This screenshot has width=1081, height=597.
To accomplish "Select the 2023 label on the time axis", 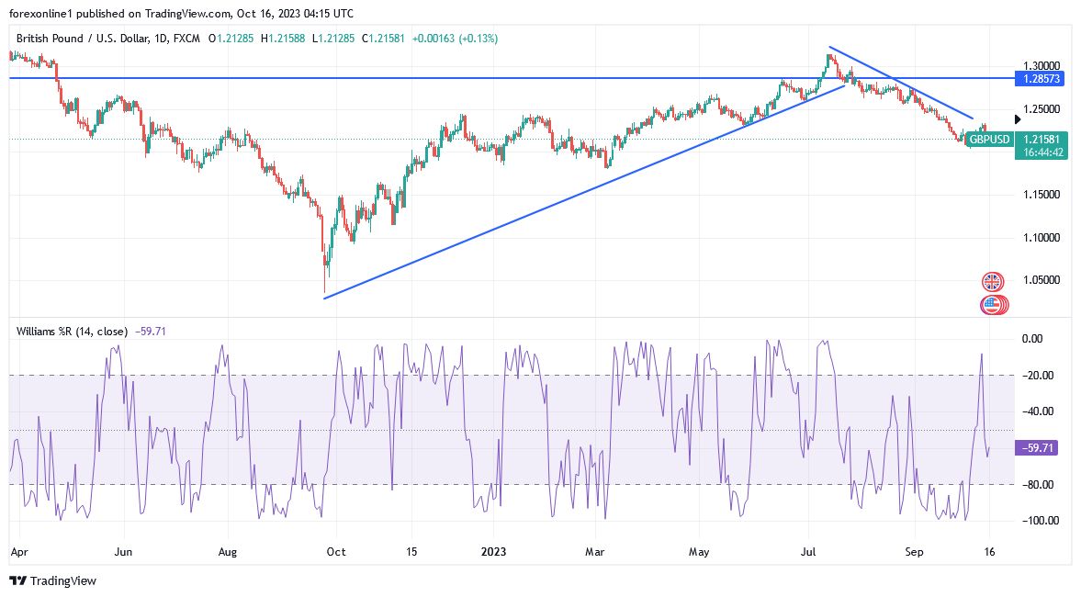I will click(494, 552).
